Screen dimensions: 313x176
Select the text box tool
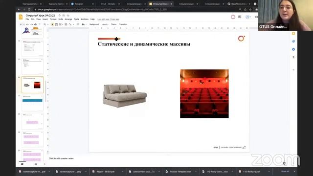56,24
